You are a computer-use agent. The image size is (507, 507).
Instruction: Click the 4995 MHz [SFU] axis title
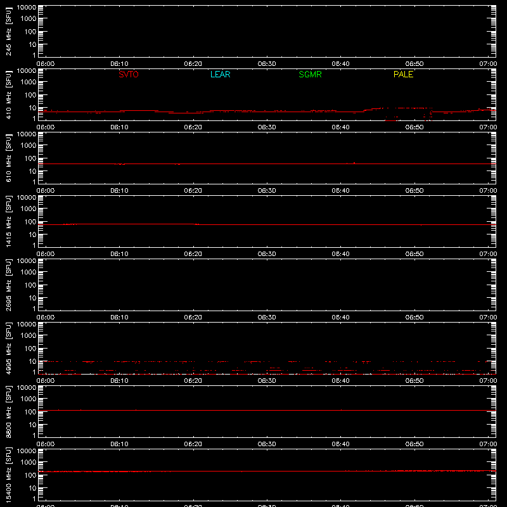pyautogui.click(x=8, y=348)
